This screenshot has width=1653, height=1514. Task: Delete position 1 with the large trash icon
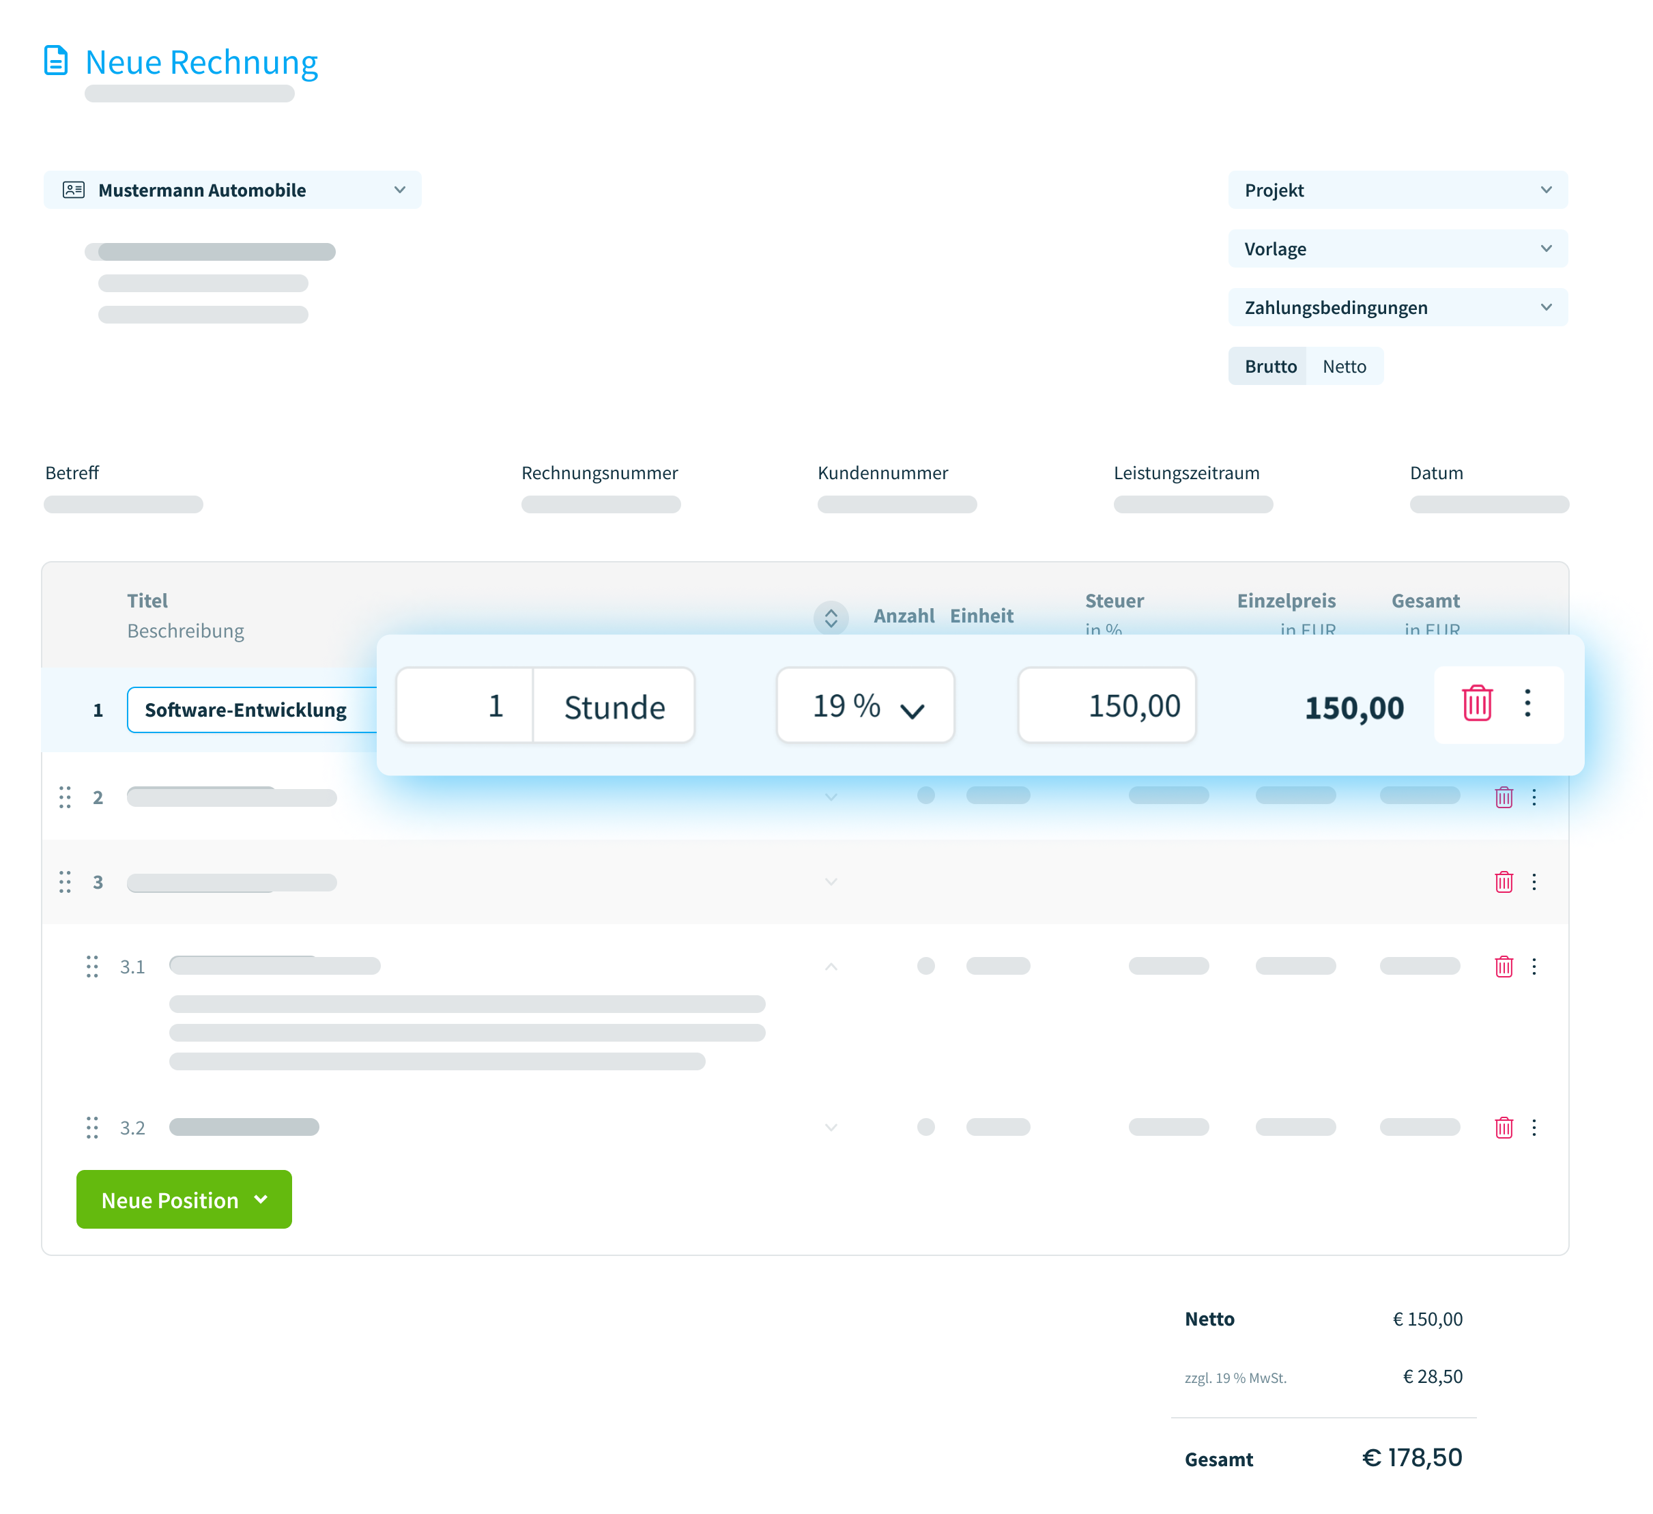1477,704
